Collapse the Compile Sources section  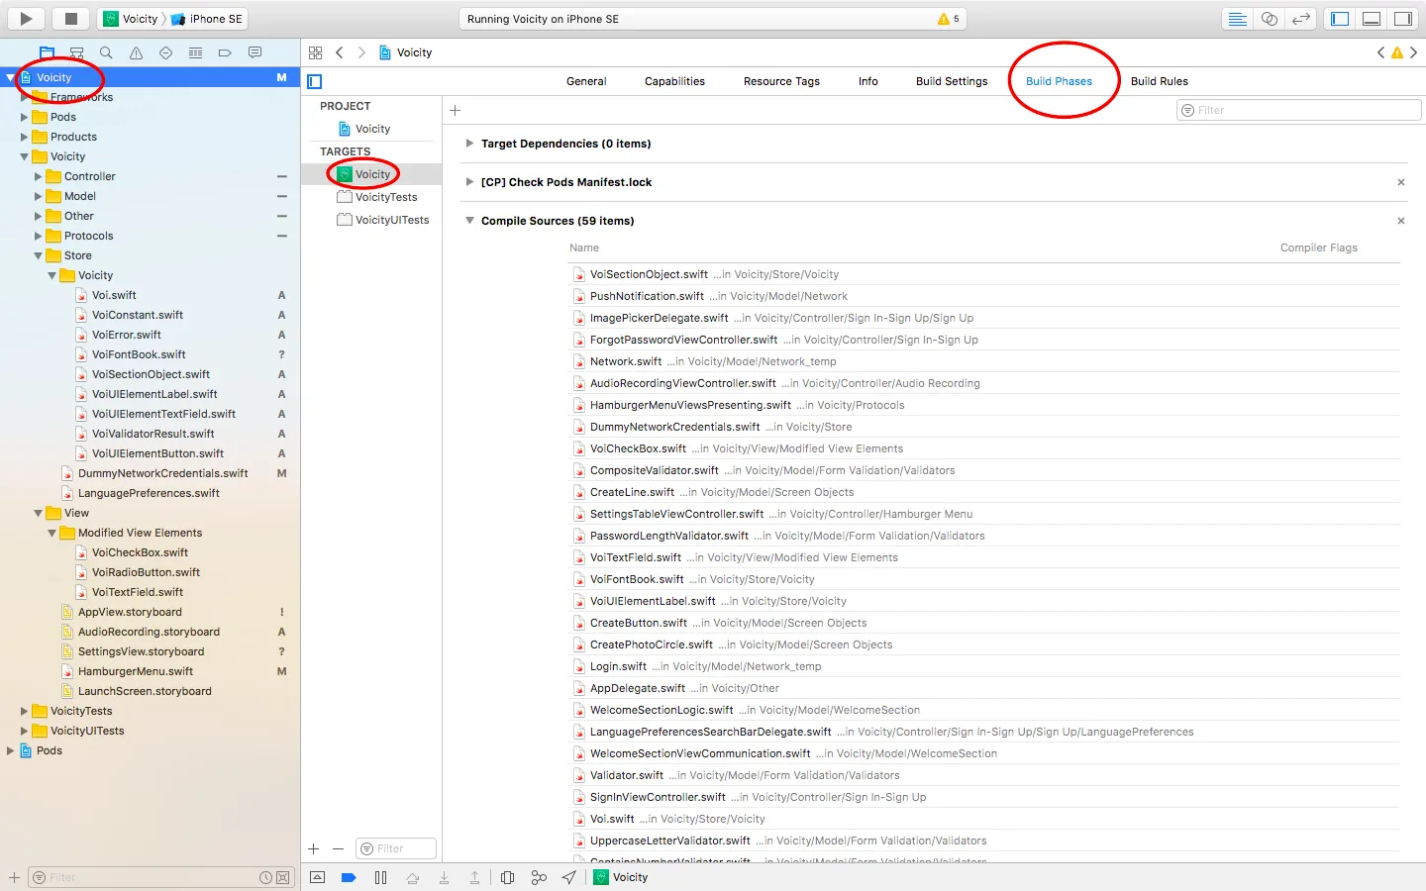pyautogui.click(x=469, y=221)
